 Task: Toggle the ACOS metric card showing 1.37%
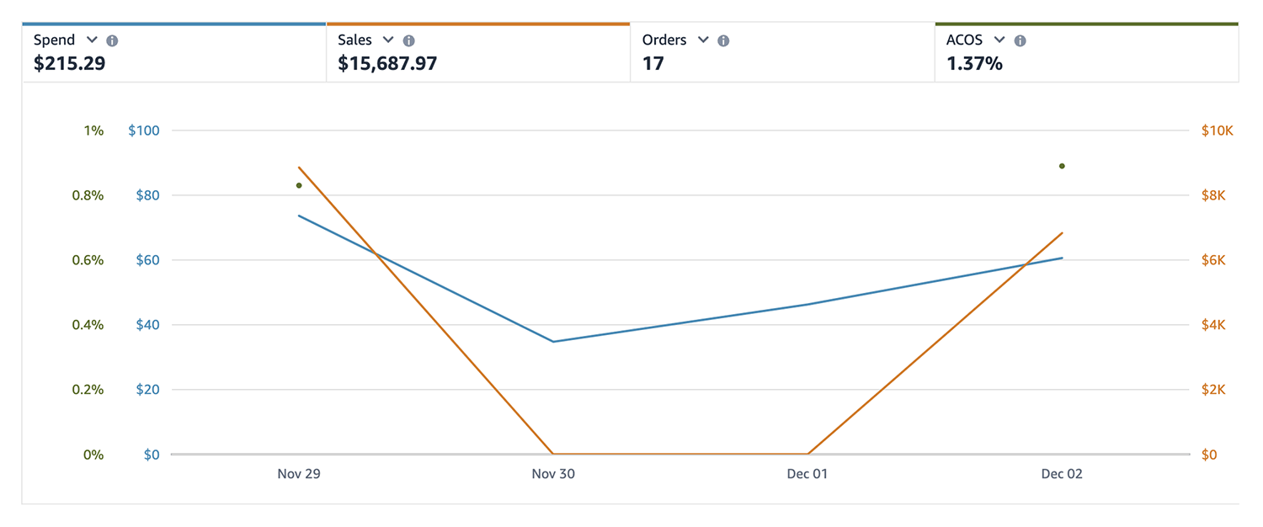click(x=974, y=63)
